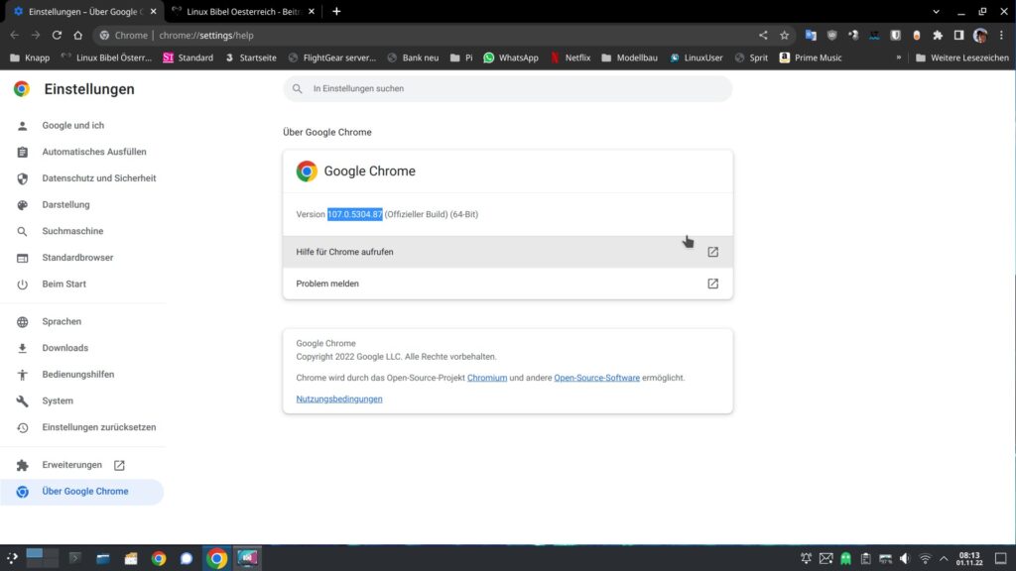Screen dimensions: 1016x571
Task: Click Hilfe für Chrome aufrufen
Action: pyautogui.click(x=508, y=252)
